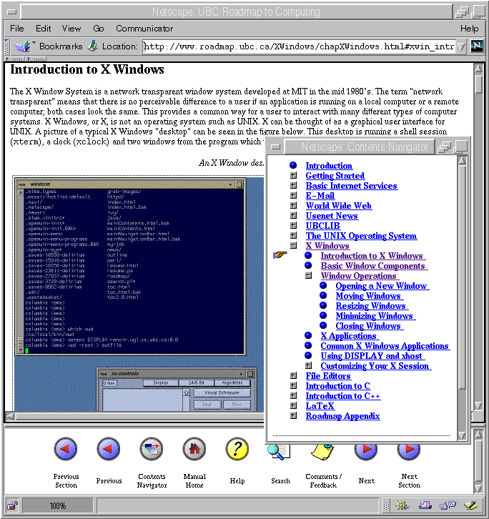Open the Contents Navigator icon in navigation bar

pos(152,449)
